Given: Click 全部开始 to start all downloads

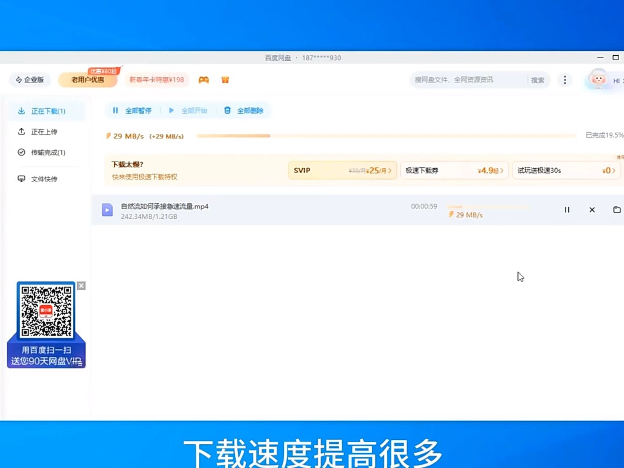Looking at the screenshot, I should coord(188,111).
